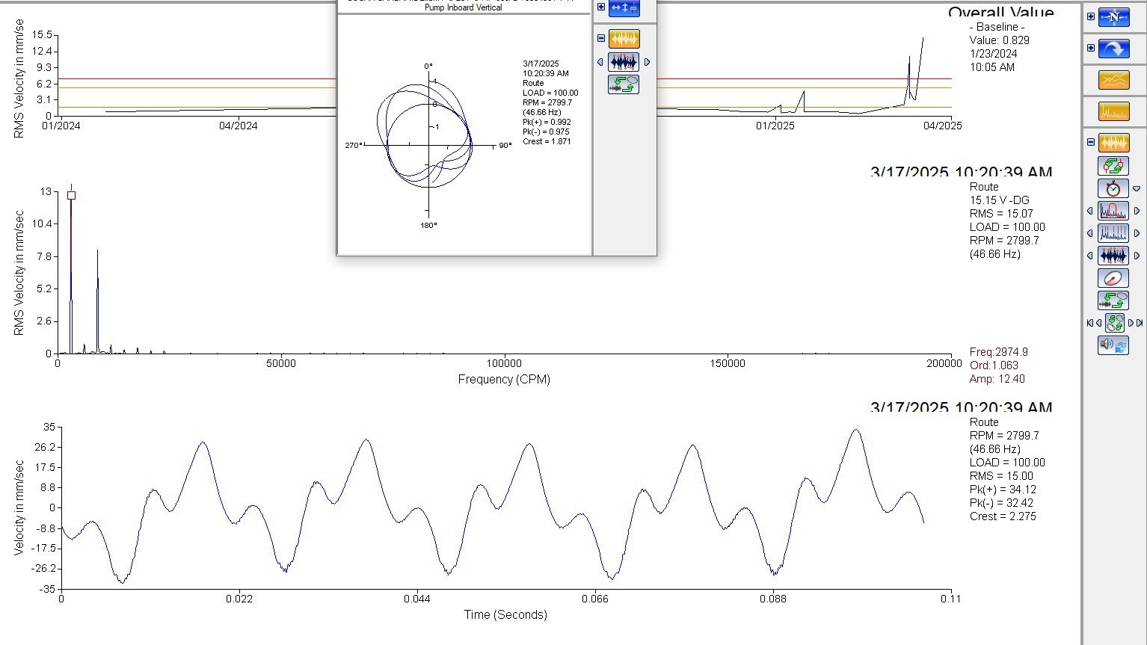Click orbit cycle icon between navigation arrows
The width and height of the screenshot is (1147, 645).
click(x=1114, y=323)
